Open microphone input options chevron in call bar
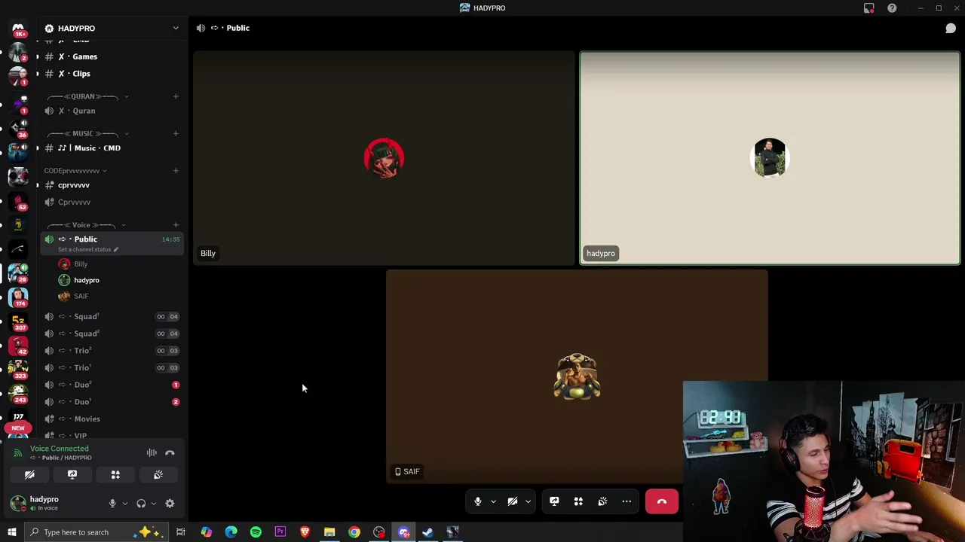Viewport: 965px width, 542px height. tap(493, 501)
